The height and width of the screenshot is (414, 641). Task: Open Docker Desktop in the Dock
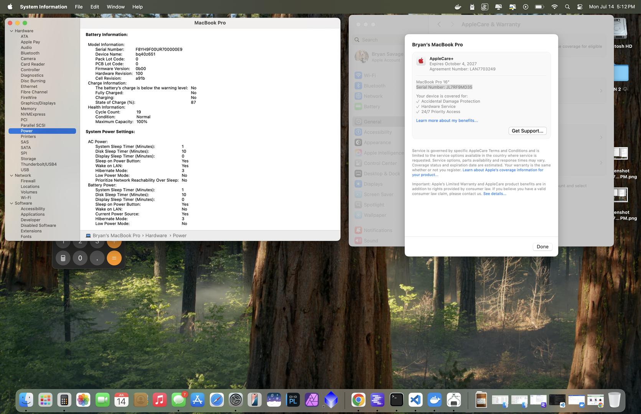pyautogui.click(x=435, y=400)
